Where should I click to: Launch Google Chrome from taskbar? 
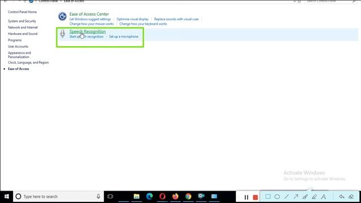click(x=188, y=196)
